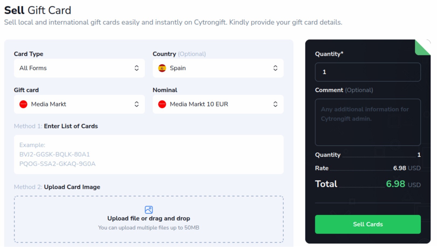Click the Total amount of 6.98 USD
The width and height of the screenshot is (437, 247).
click(395, 184)
